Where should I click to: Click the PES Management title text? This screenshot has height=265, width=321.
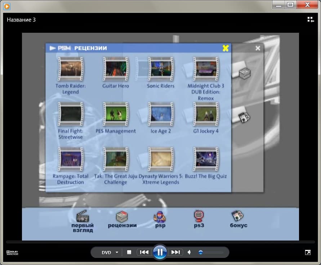pos(116,131)
